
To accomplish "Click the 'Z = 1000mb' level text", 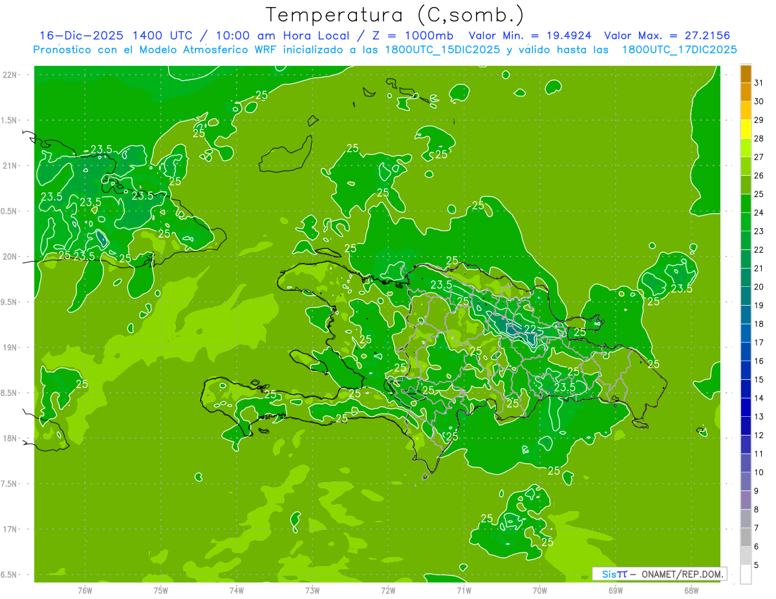I will click(412, 36).
